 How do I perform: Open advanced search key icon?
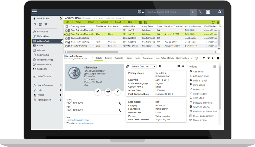click(200, 12)
